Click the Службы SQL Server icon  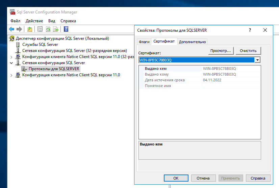click(18, 45)
